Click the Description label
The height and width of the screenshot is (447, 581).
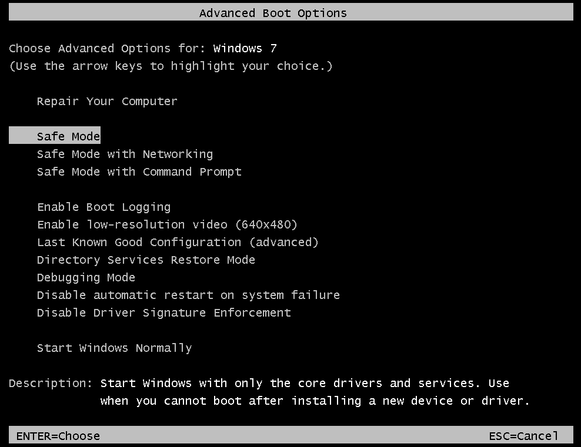(x=51, y=384)
